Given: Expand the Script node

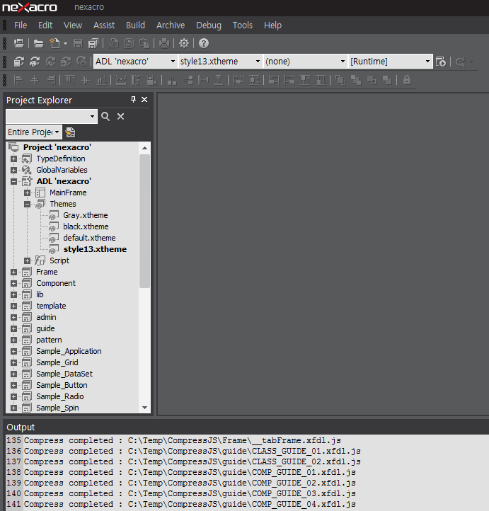Looking at the screenshot, I should (x=27, y=260).
